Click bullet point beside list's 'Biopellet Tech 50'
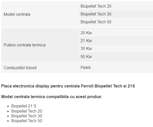The height and width of the screenshot is (127, 153). tap(8, 121)
